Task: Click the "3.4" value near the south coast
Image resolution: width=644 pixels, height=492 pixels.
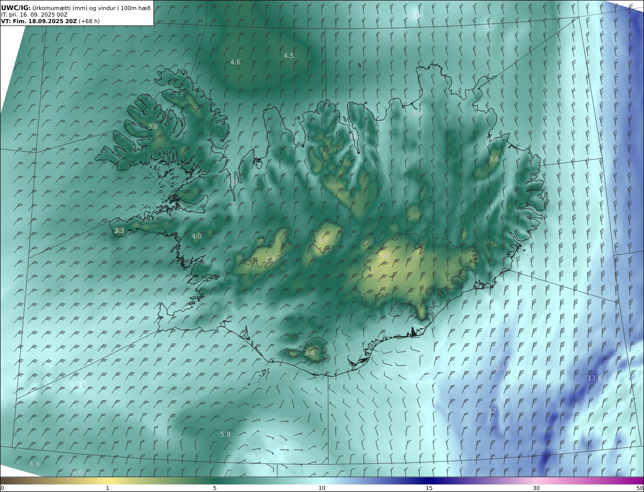Action: pos(309,353)
